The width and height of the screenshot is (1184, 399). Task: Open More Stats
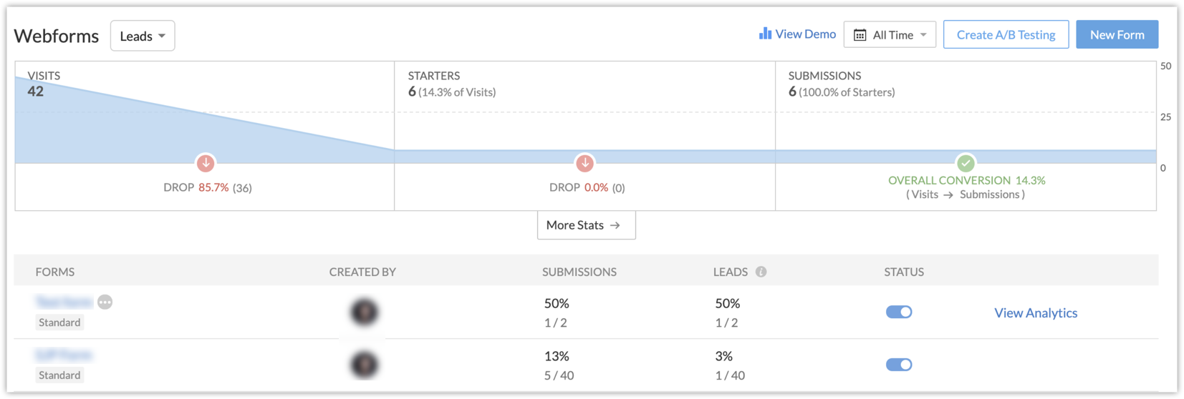coord(575,225)
